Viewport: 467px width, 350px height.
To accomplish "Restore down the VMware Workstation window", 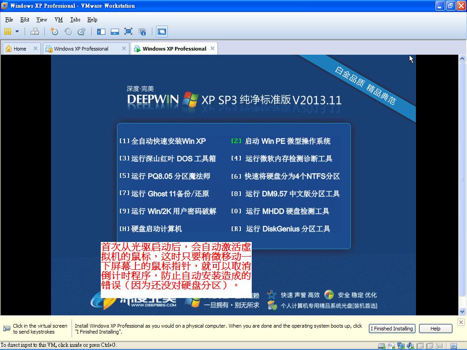I will (450, 5).
